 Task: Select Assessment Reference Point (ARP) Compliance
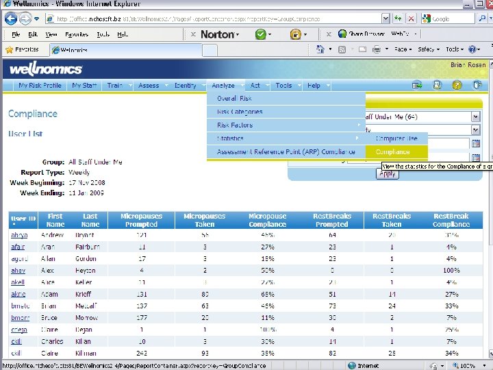(286, 151)
